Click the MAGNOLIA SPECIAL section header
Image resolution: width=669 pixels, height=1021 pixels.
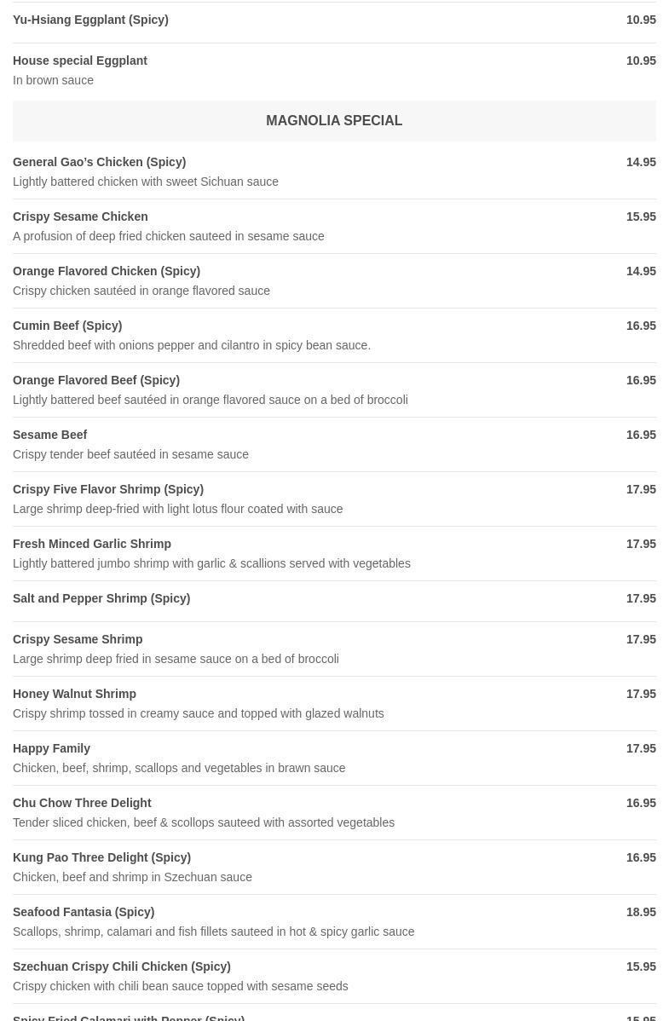coord(334,121)
